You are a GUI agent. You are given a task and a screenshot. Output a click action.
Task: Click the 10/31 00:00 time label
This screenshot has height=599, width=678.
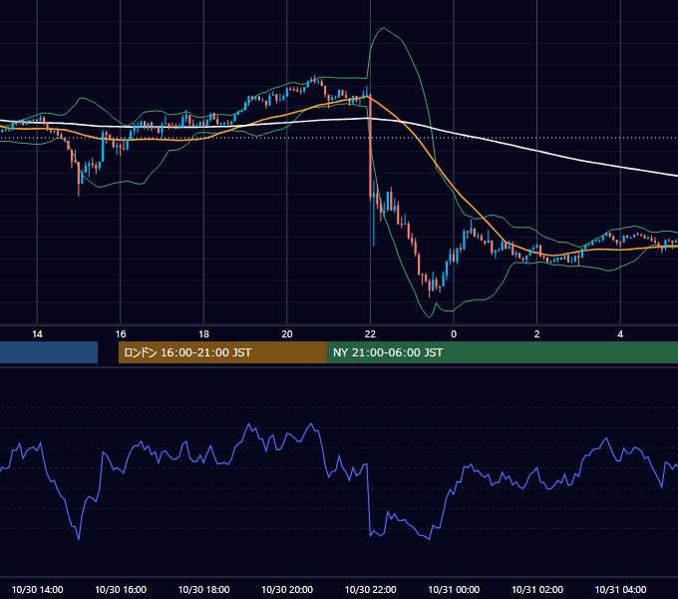(x=454, y=590)
